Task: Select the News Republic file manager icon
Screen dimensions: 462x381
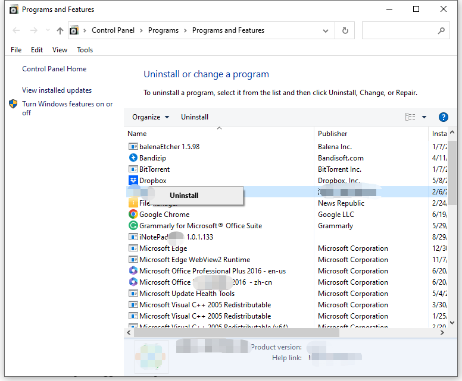Action: [x=133, y=203]
